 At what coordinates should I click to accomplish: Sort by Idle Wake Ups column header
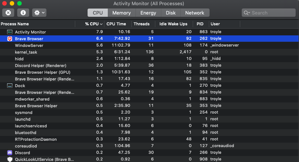[174, 24]
